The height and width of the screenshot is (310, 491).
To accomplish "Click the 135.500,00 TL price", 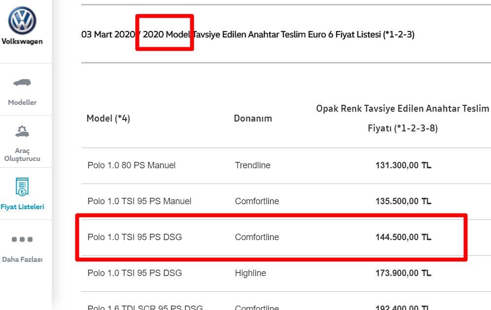I will (403, 201).
